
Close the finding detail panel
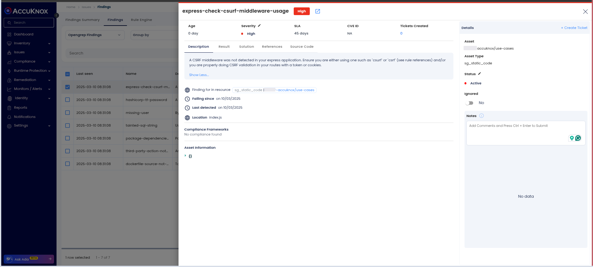[585, 11]
